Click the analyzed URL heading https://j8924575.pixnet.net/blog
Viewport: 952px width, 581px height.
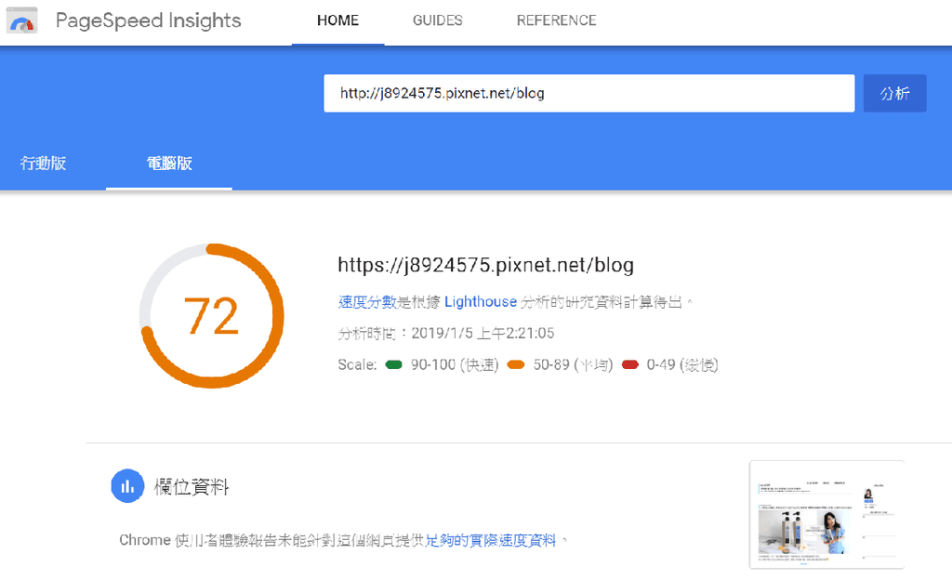click(x=485, y=265)
